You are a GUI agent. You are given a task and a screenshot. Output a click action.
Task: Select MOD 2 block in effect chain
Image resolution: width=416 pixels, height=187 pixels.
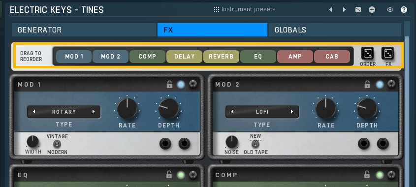click(111, 57)
